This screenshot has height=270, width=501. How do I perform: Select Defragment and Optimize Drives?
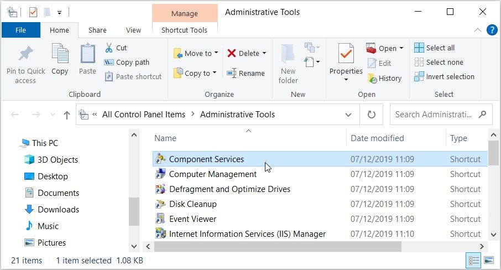321,189
